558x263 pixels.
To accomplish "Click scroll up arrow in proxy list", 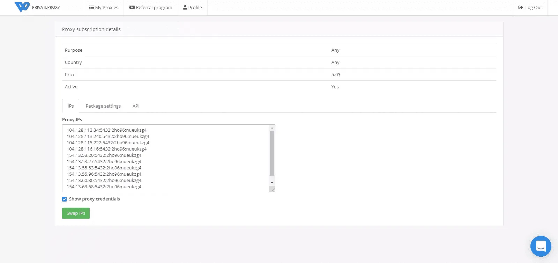I will pos(272,128).
